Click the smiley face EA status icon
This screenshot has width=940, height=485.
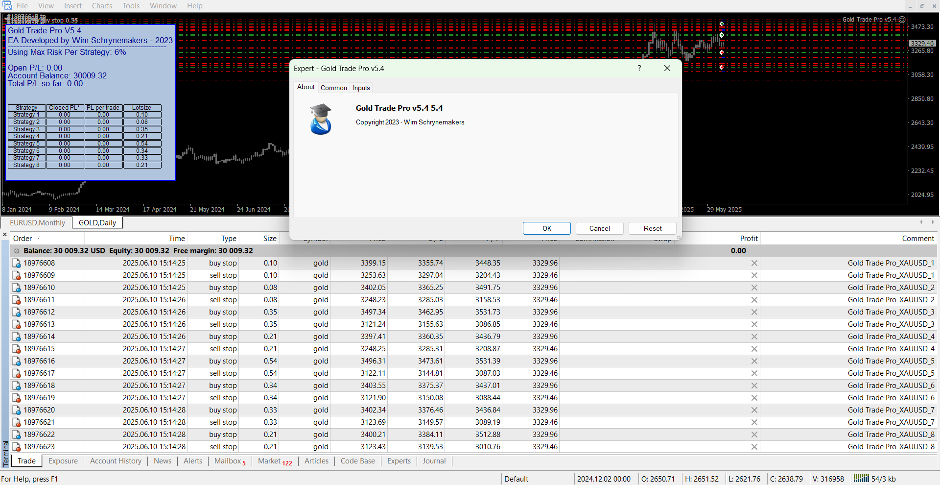(x=902, y=20)
